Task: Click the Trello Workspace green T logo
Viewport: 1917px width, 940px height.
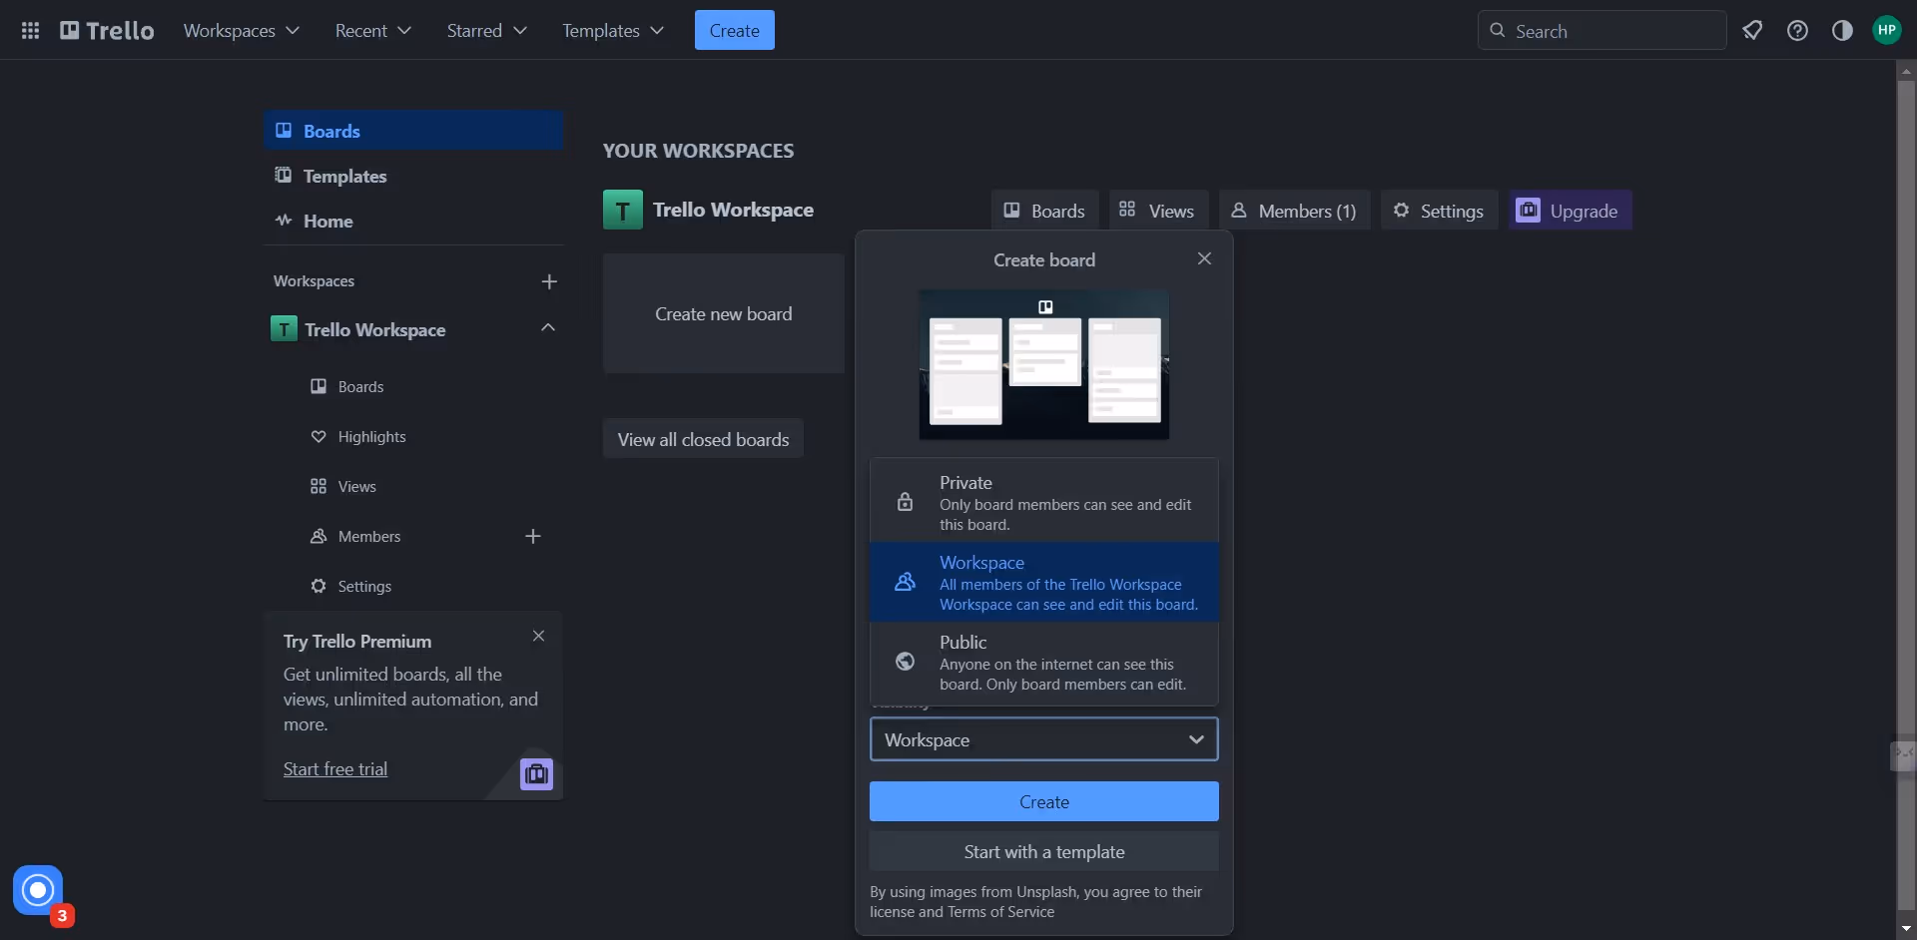Action: 622,211
